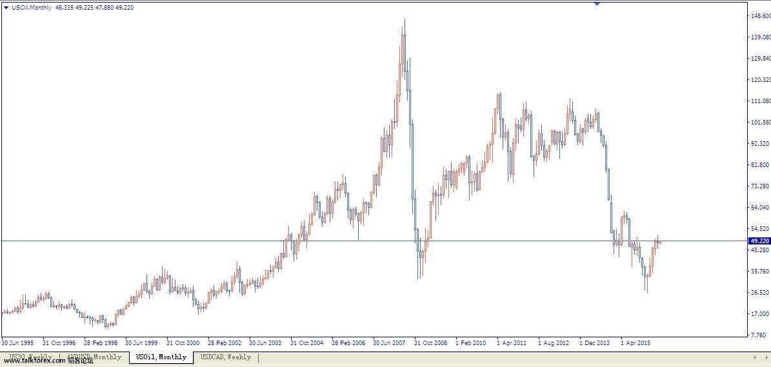Viewport: 771px width, 367px height.
Task: Click the 31 Oct 2004 date label
Action: [307, 343]
